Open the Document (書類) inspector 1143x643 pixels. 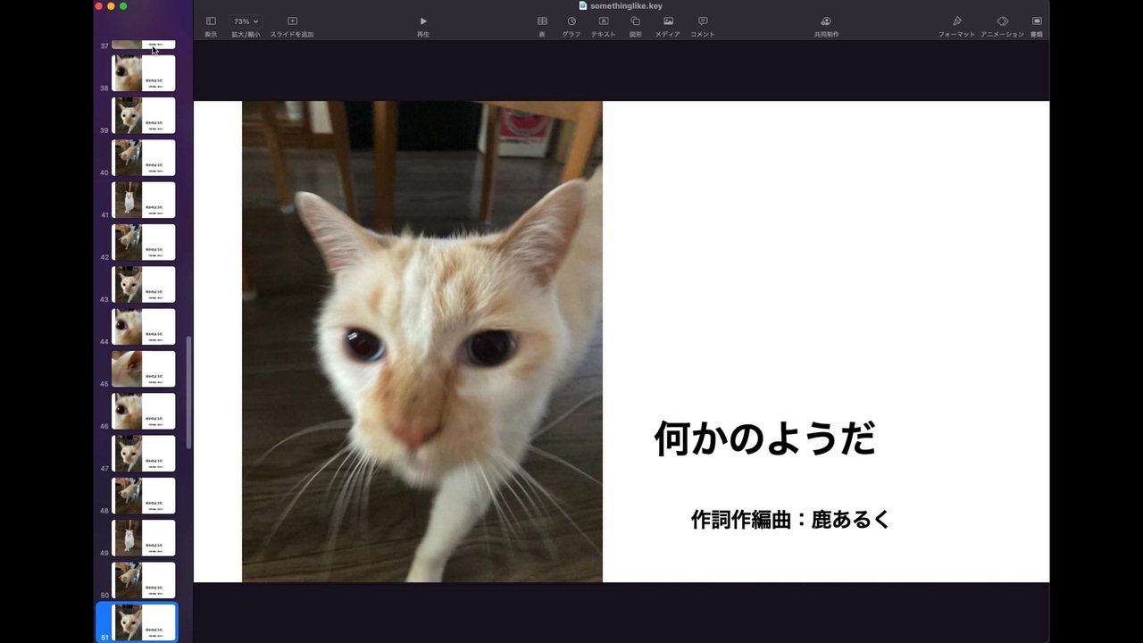click(1037, 26)
